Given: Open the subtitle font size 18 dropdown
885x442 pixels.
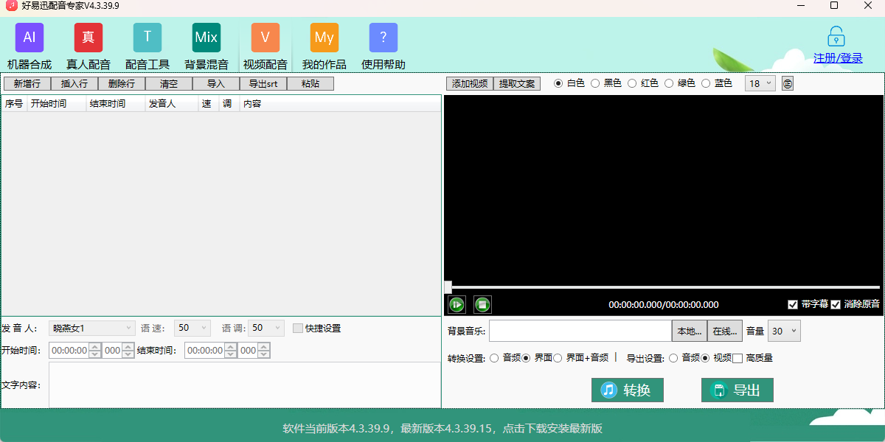Looking at the screenshot, I should coord(760,83).
